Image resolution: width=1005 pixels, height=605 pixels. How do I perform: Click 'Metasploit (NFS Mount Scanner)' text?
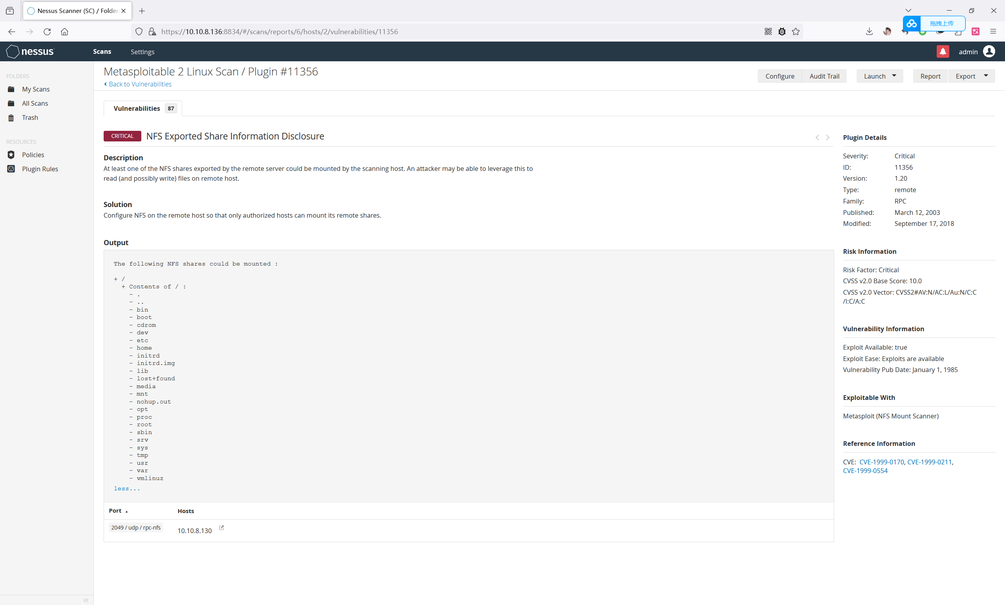(x=890, y=416)
